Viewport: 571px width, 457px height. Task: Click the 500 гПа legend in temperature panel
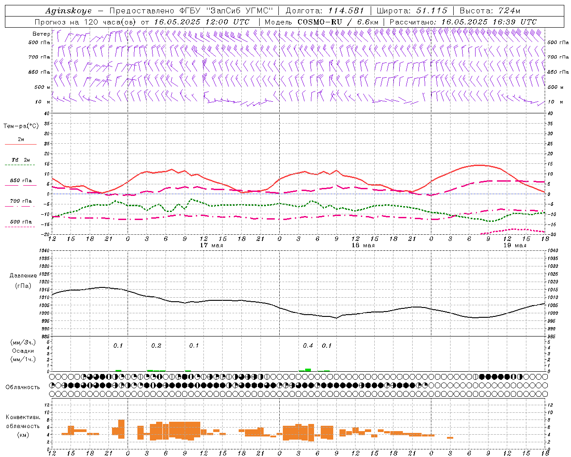tap(21, 222)
